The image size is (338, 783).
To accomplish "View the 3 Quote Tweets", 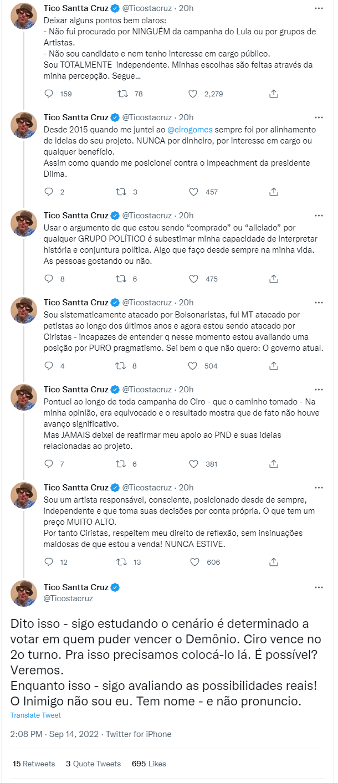I will click(93, 764).
